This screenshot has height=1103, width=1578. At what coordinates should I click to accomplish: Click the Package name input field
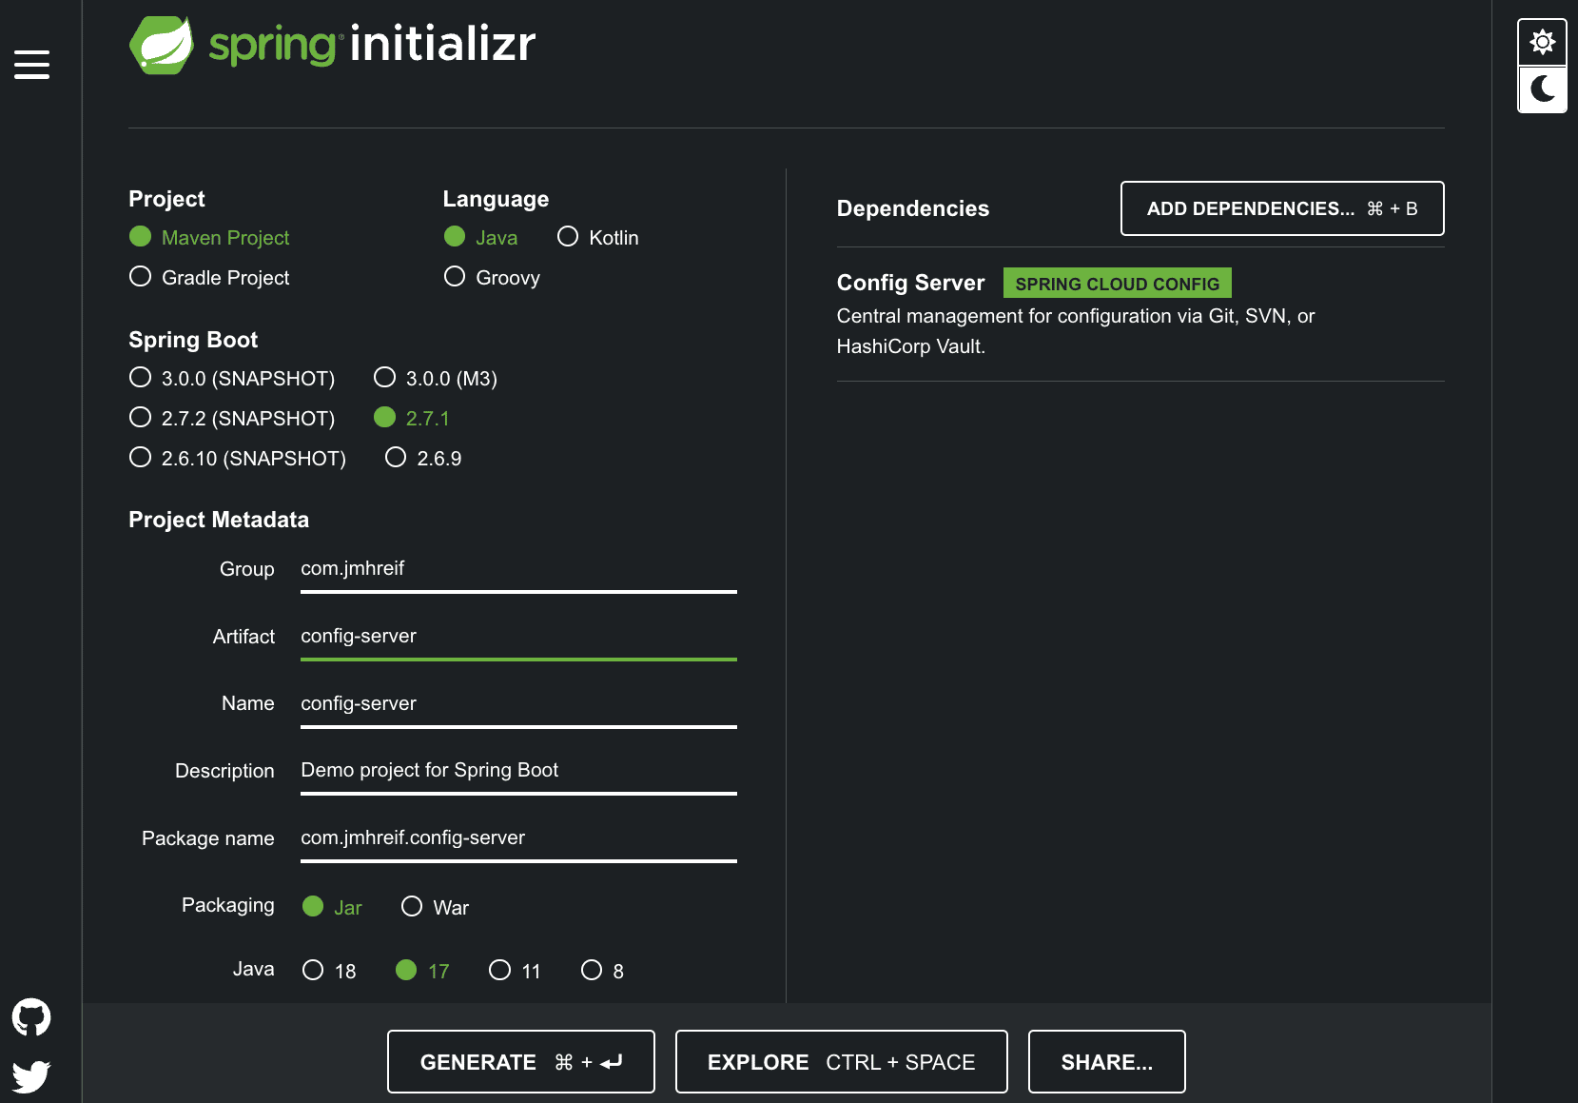pos(518,838)
